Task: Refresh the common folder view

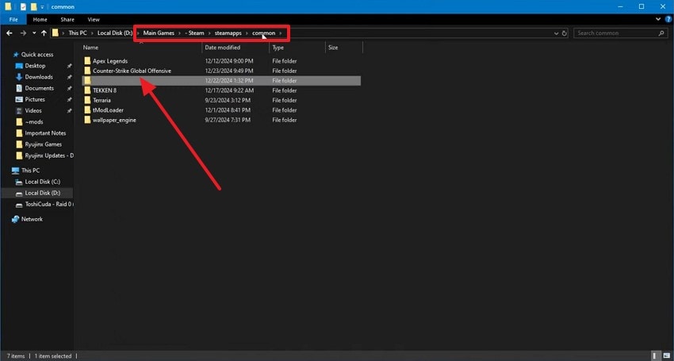Action: tap(565, 33)
